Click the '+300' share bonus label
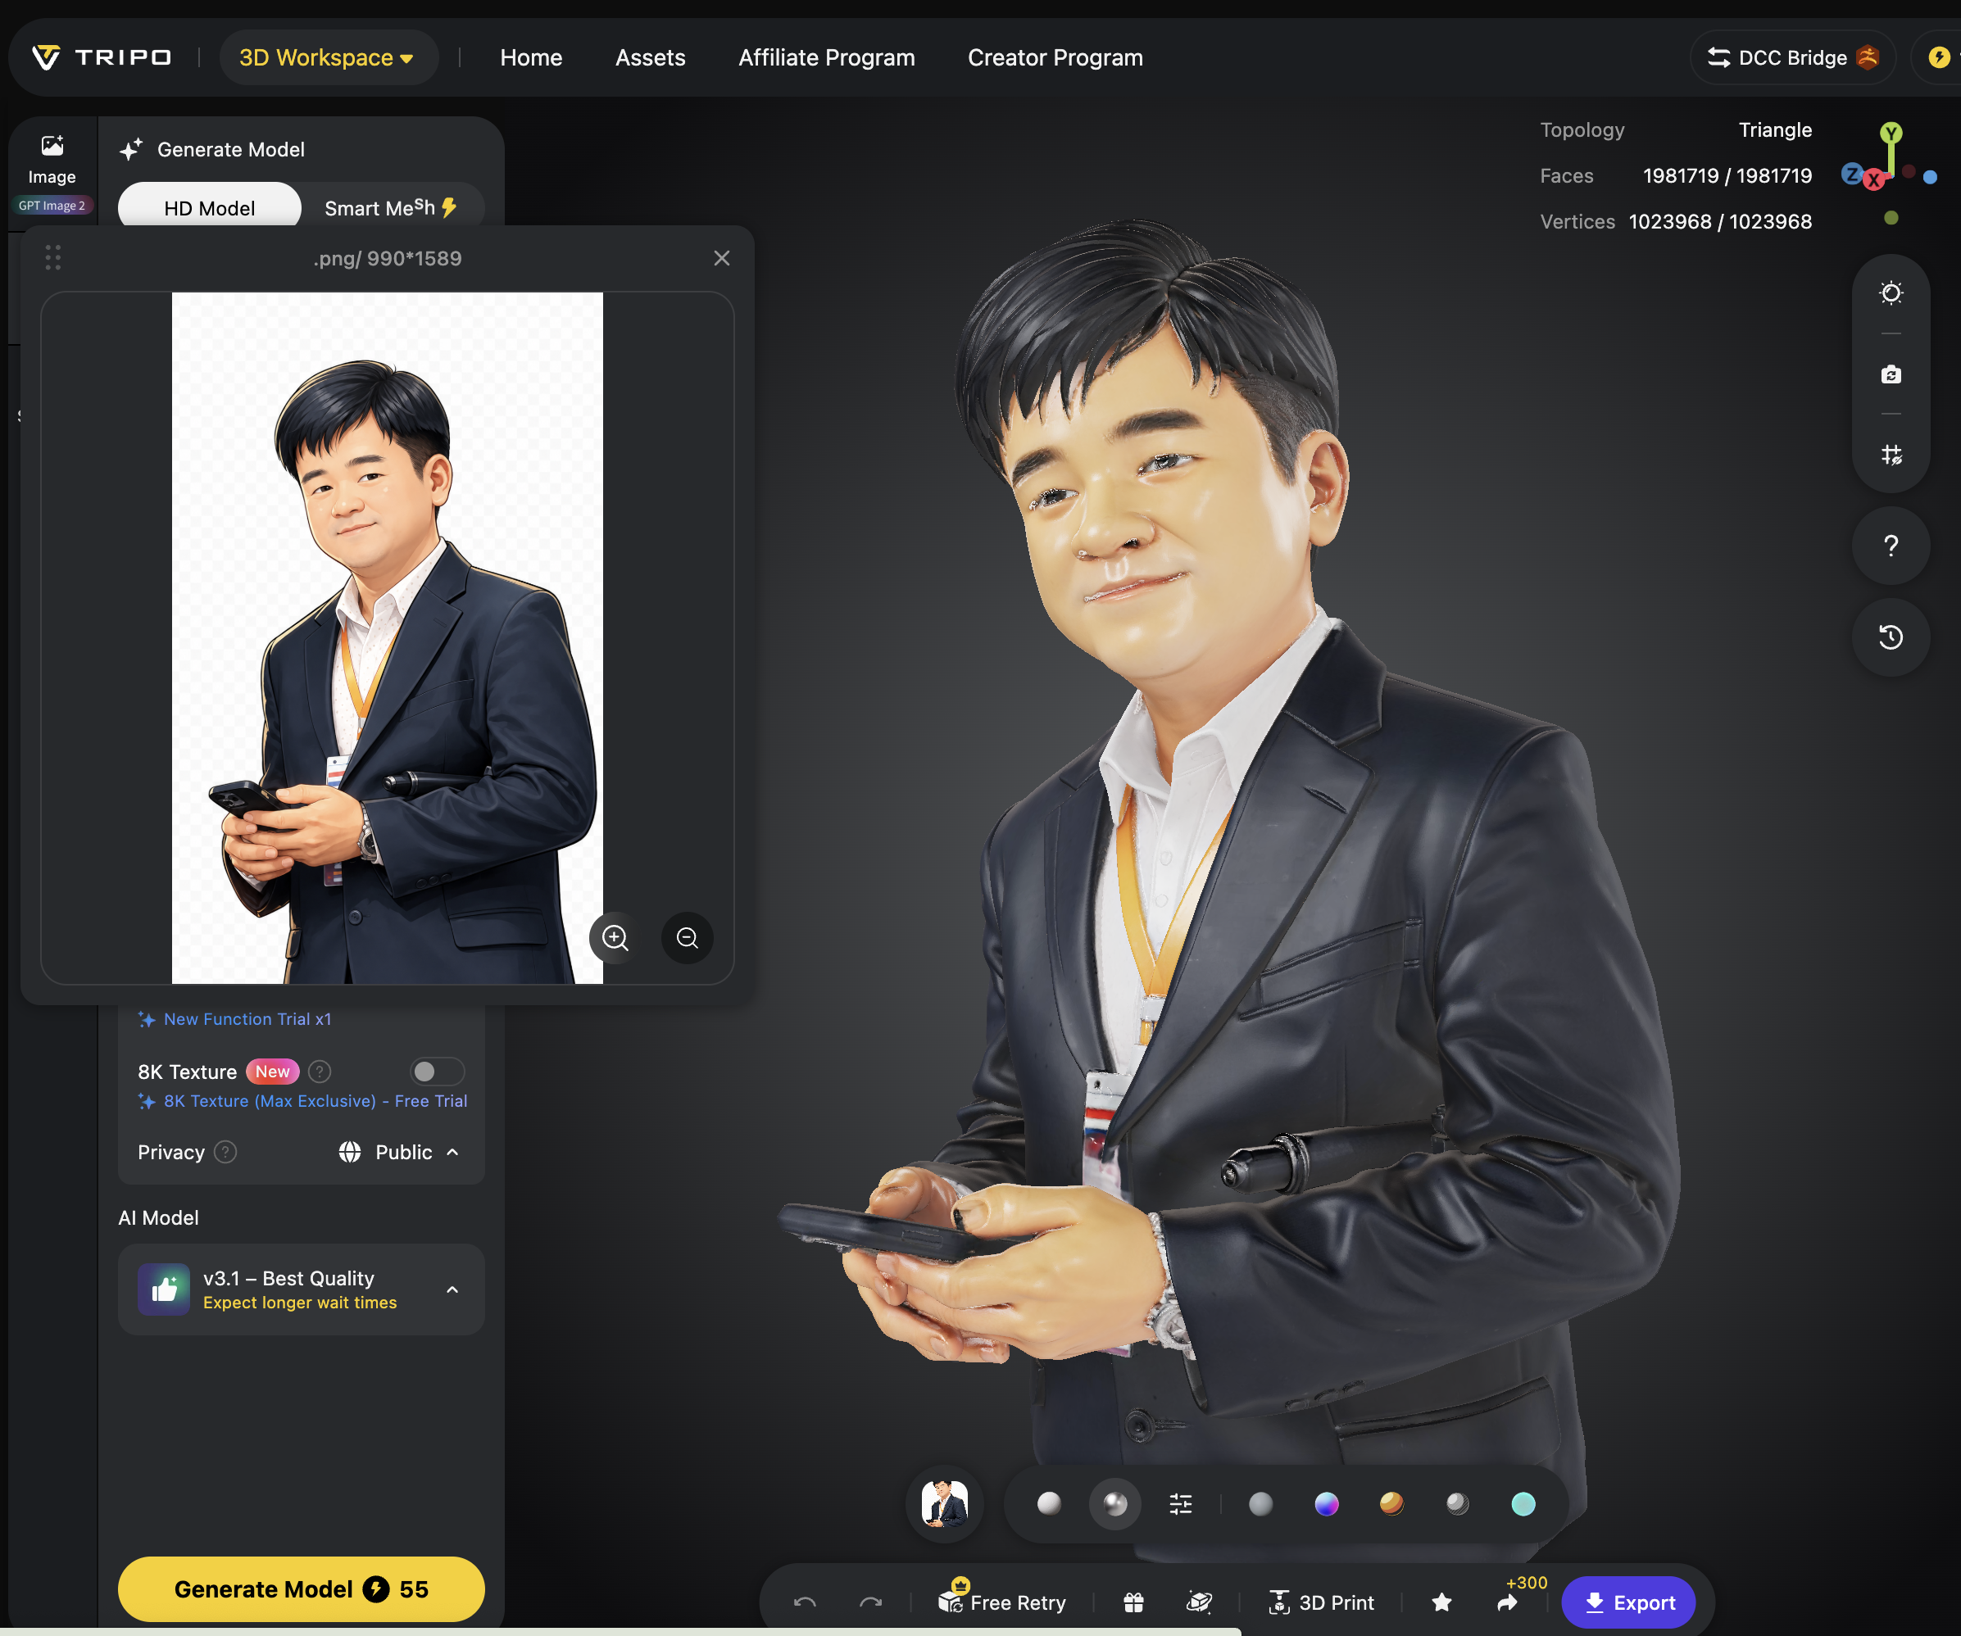This screenshot has width=1961, height=1636. tap(1527, 1583)
